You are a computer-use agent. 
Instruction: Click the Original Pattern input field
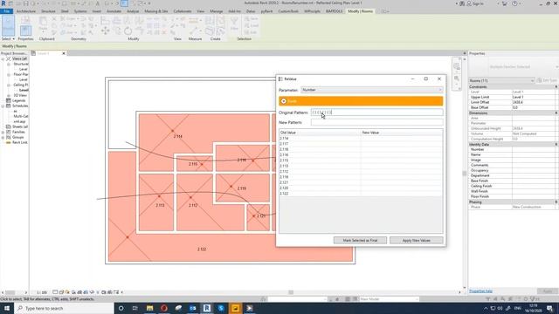tap(376, 113)
